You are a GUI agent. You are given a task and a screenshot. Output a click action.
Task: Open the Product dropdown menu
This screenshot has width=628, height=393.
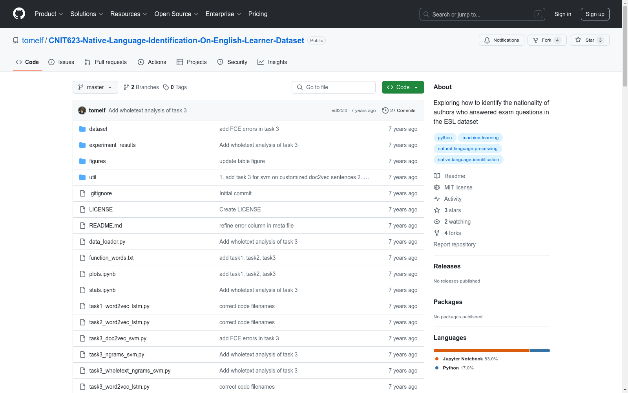coord(49,14)
